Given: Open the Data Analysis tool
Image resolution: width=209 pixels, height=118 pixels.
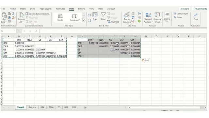Looking at the screenshot, I should coord(181,14).
